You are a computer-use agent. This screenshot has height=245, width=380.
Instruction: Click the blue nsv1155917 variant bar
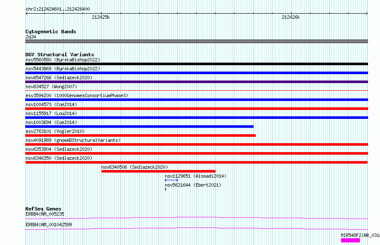tap(196, 118)
